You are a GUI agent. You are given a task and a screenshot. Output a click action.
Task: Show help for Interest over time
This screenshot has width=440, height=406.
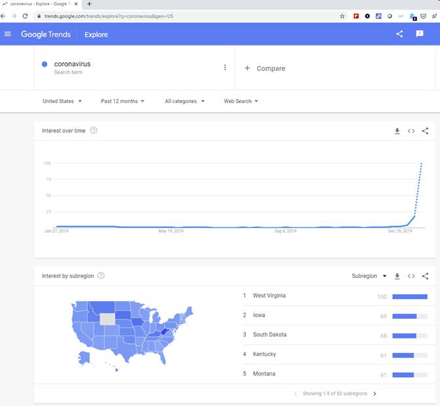(x=94, y=131)
